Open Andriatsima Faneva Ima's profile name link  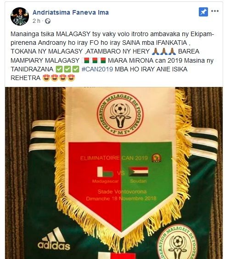[x=71, y=12]
